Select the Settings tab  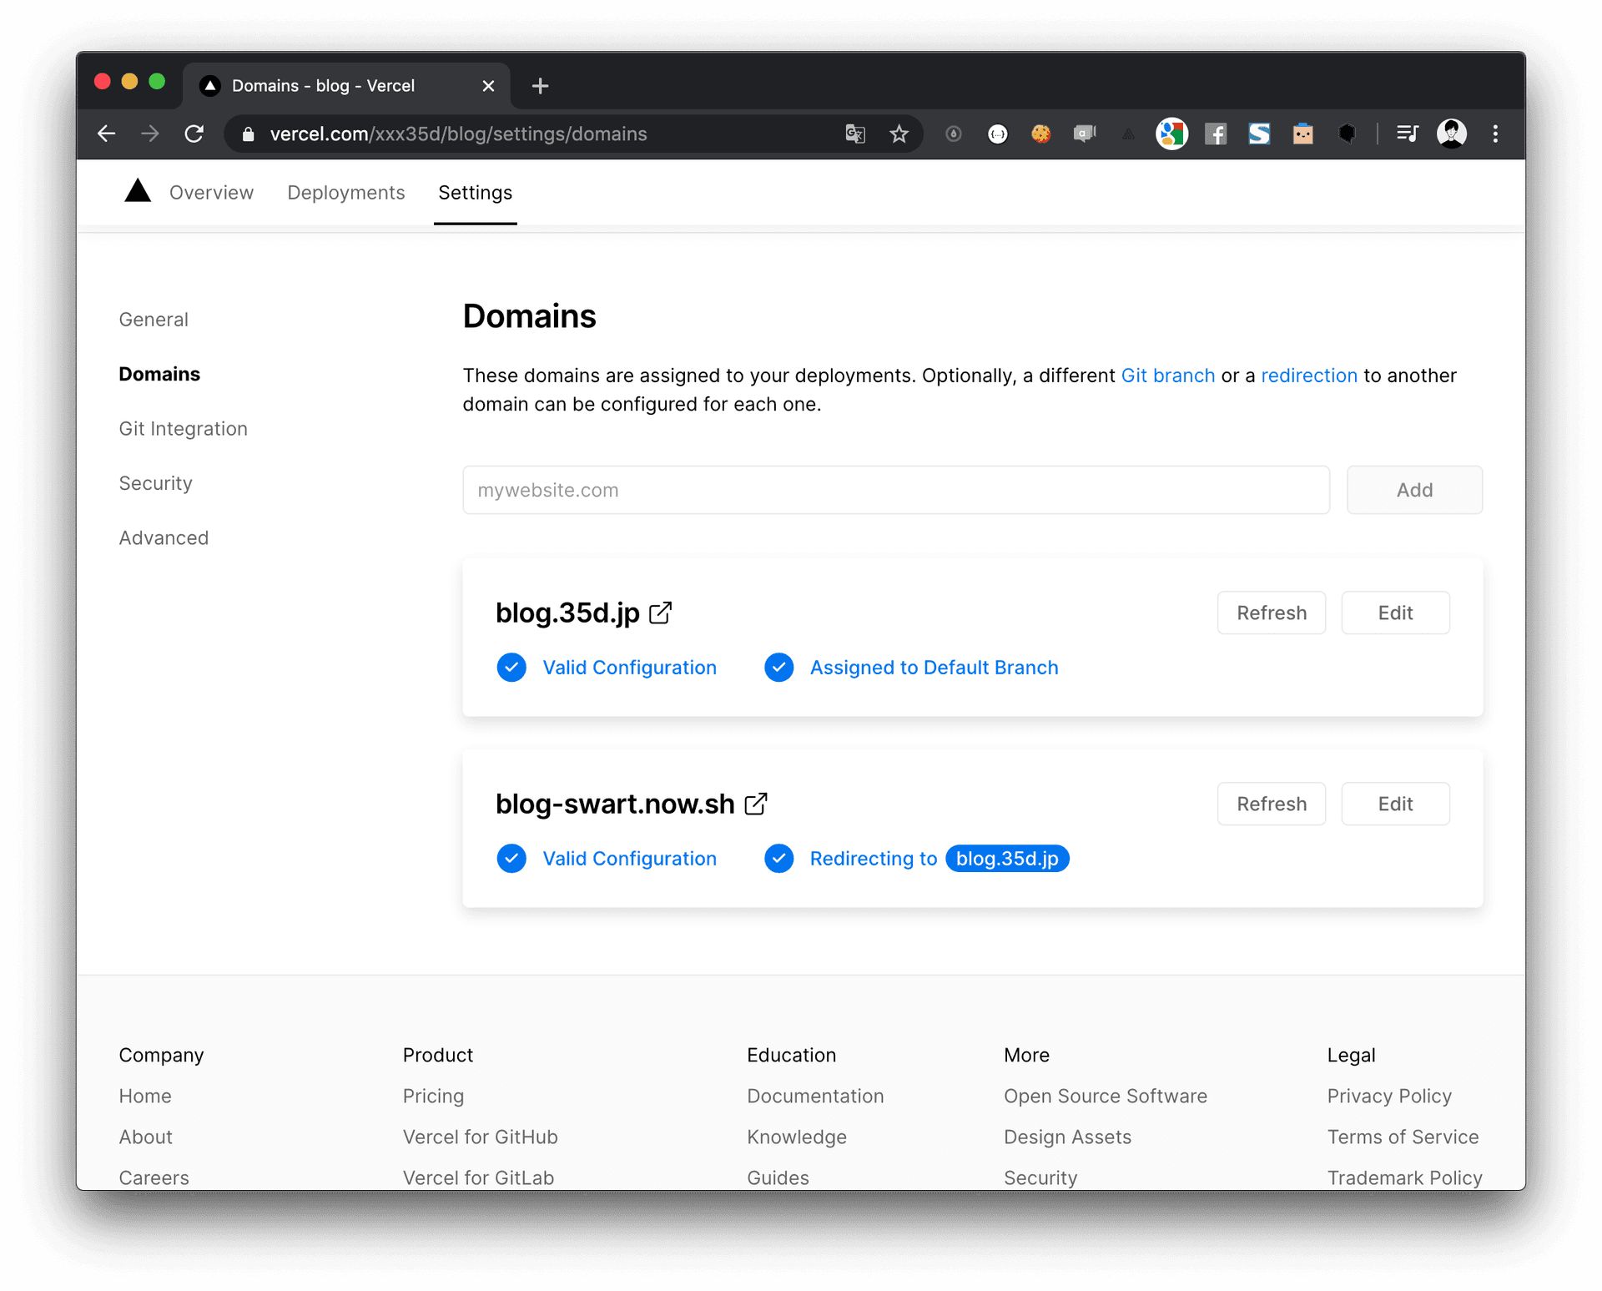[476, 193]
